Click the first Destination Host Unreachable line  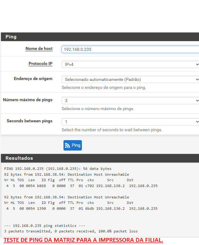(67, 174)
